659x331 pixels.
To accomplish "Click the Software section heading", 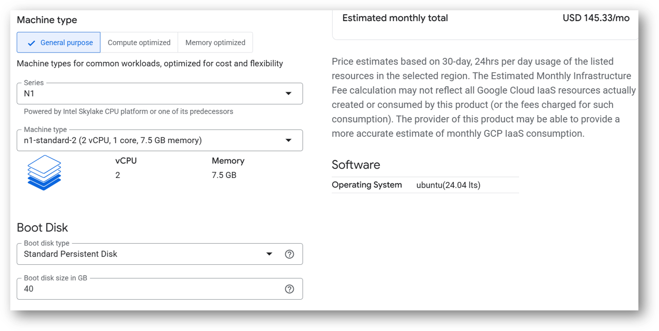I will coord(356,165).
